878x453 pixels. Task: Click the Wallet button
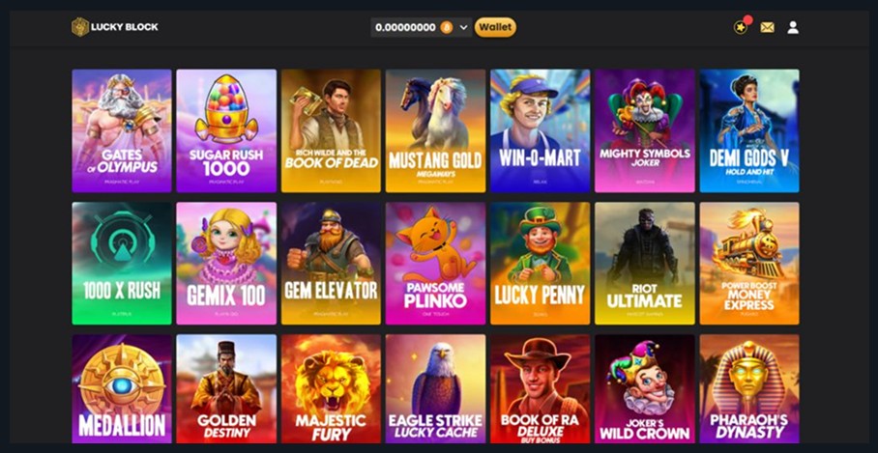tap(495, 27)
